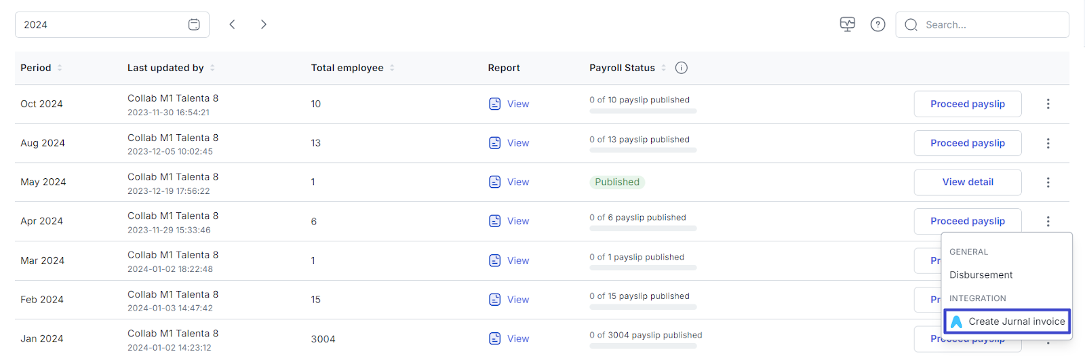The height and width of the screenshot is (358, 1085).
Task: Open the Jan 2024 report View link
Action: point(509,338)
